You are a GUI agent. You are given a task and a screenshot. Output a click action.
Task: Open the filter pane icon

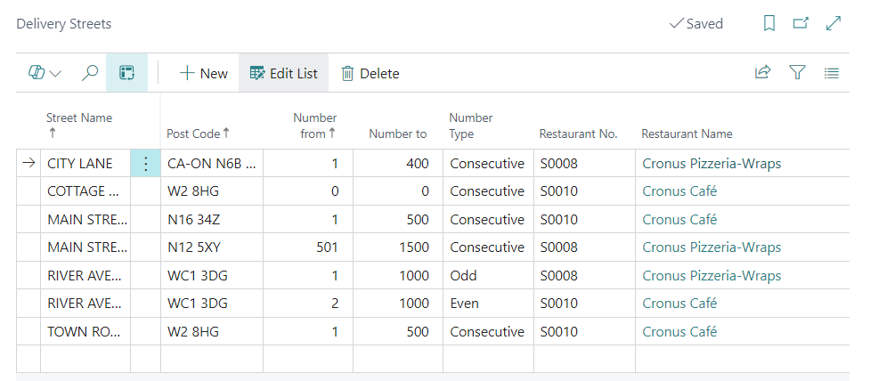point(797,73)
